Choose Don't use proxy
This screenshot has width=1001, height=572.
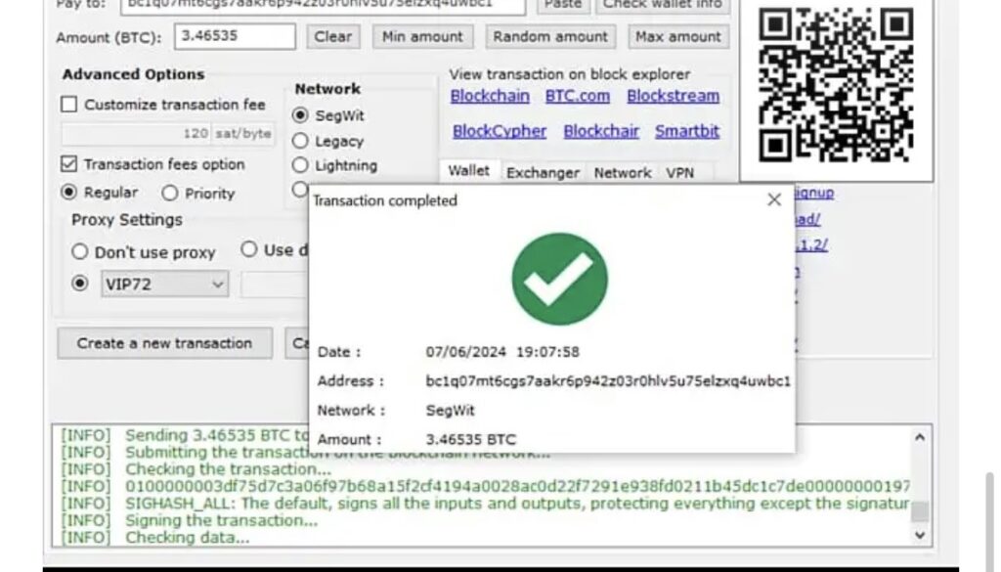click(x=79, y=251)
